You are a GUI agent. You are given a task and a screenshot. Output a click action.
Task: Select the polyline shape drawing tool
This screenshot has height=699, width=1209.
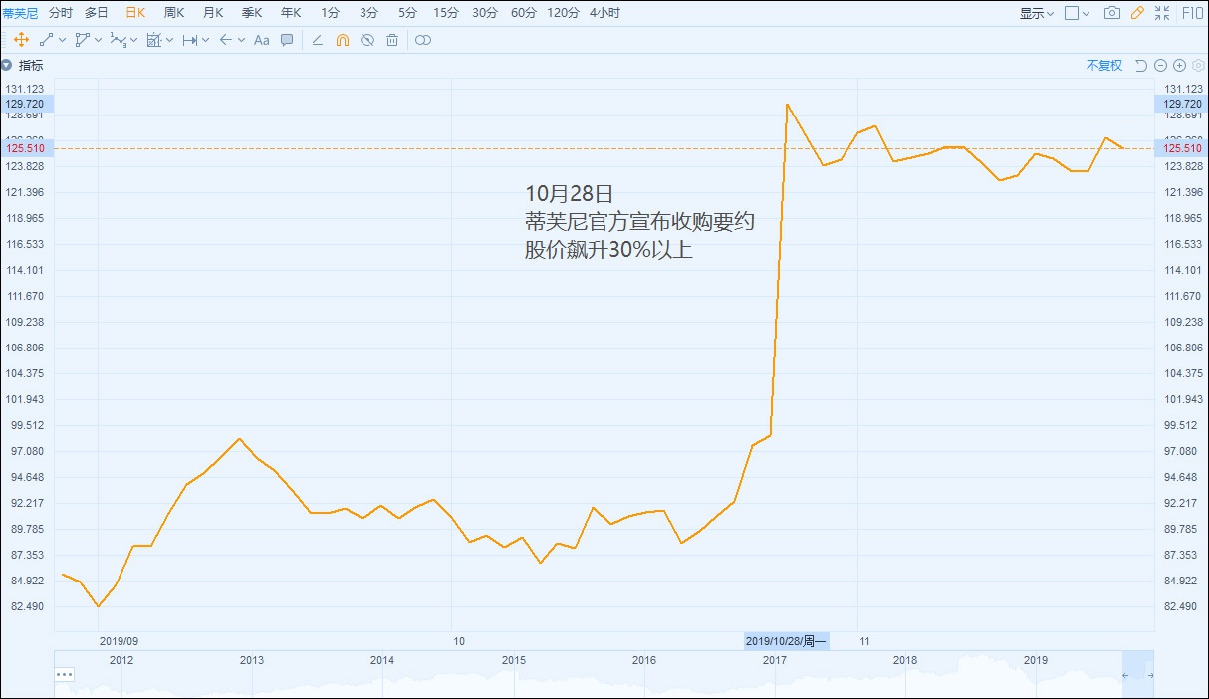point(82,40)
